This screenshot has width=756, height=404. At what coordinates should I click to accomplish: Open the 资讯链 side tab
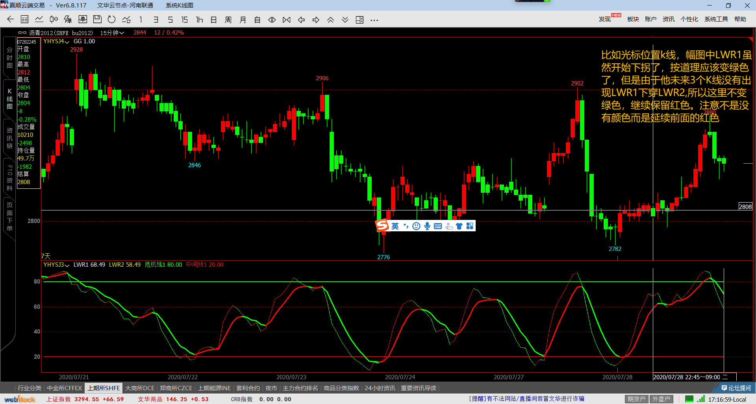tap(9, 138)
